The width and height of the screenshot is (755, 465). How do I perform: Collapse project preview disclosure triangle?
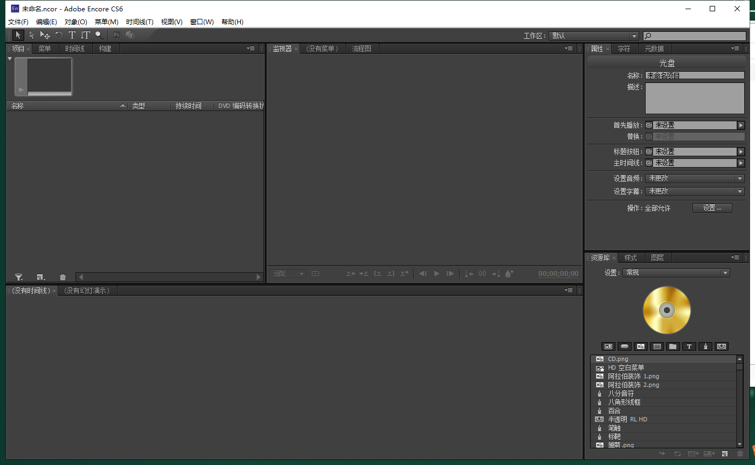10,59
